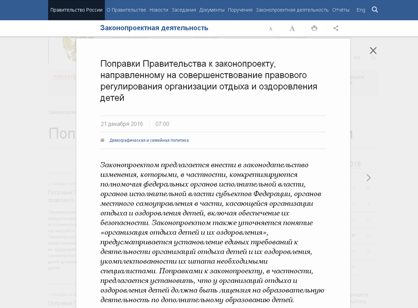Click the article time 07:00

point(162,124)
